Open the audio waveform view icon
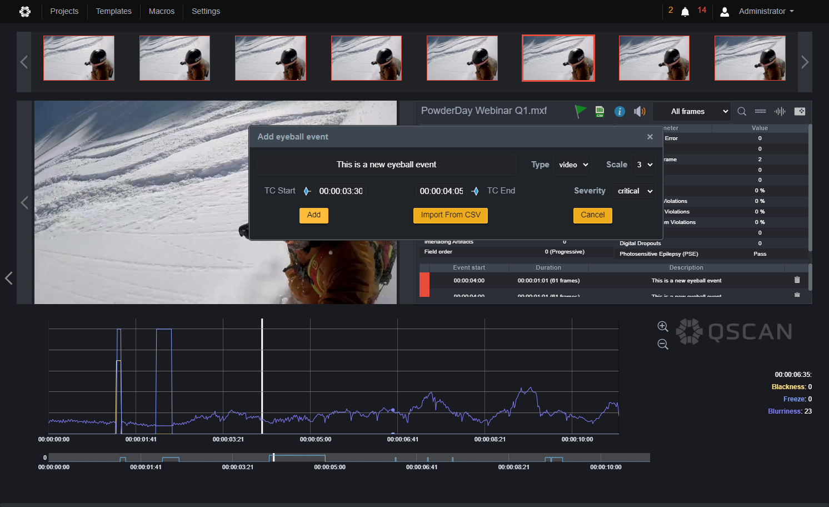Screen dimensions: 829x507 click(x=780, y=111)
